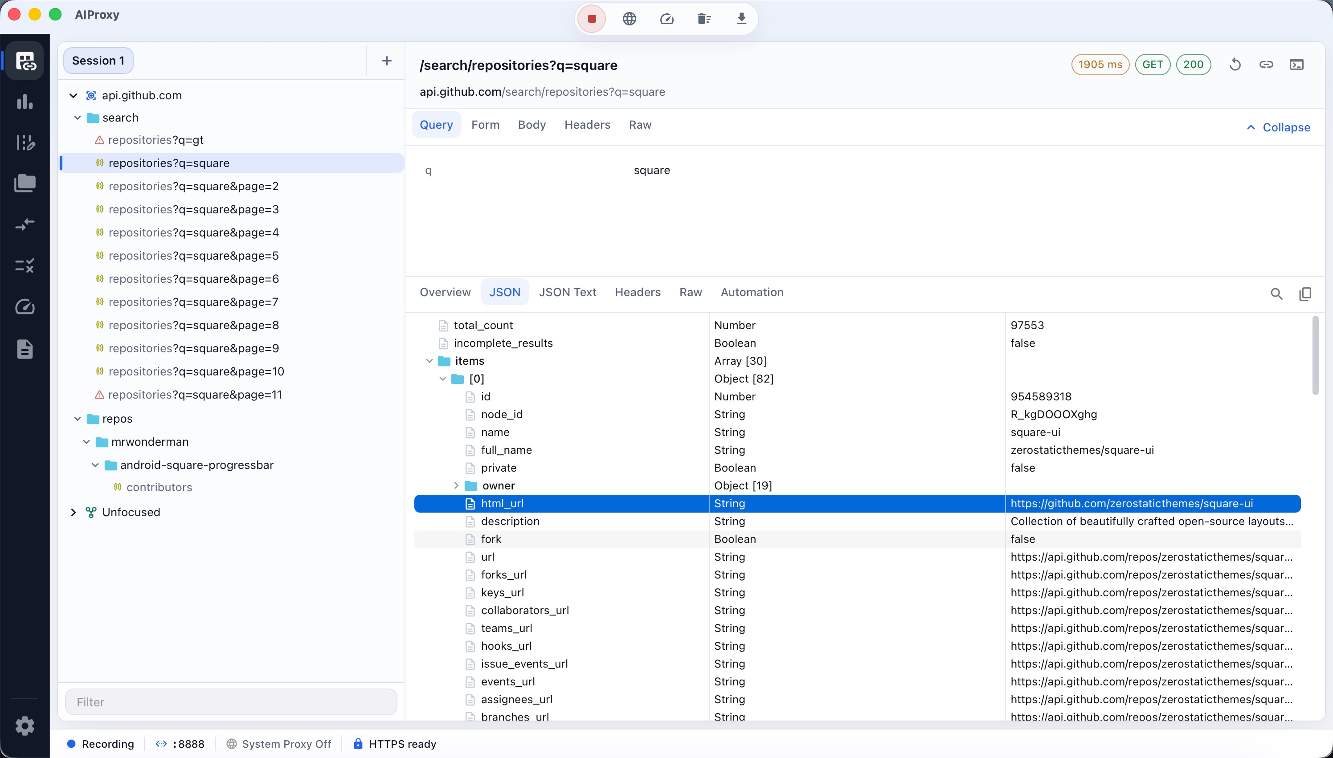Collapse the [0] object node
Image resolution: width=1333 pixels, height=758 pixels.
442,379
